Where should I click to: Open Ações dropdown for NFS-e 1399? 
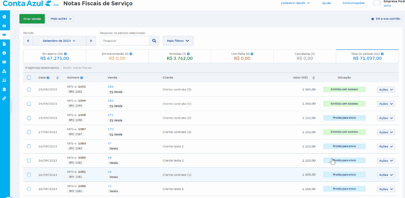coord(386,104)
